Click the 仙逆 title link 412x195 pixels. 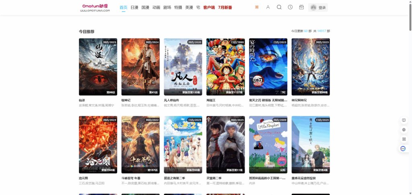click(x=82, y=100)
